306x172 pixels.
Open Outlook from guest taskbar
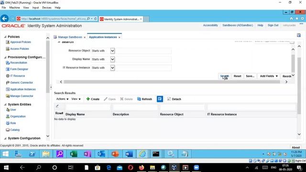(101, 154)
